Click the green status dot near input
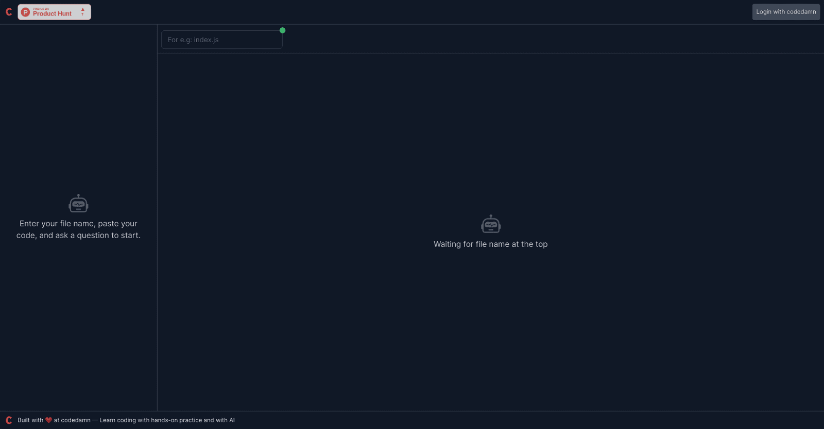Image resolution: width=824 pixels, height=429 pixels. (x=282, y=30)
